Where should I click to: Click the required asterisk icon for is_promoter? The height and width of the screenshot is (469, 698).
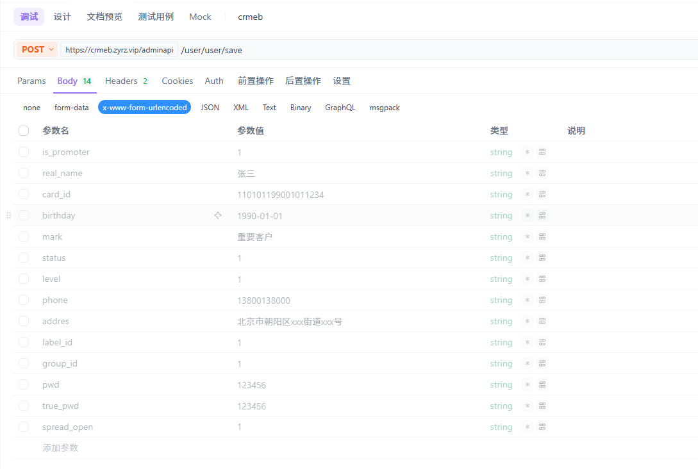(528, 152)
